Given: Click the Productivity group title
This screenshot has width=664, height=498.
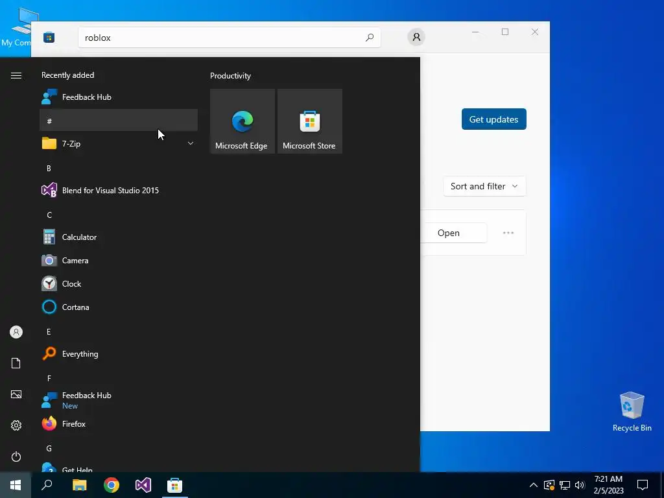Looking at the screenshot, I should click(x=230, y=76).
